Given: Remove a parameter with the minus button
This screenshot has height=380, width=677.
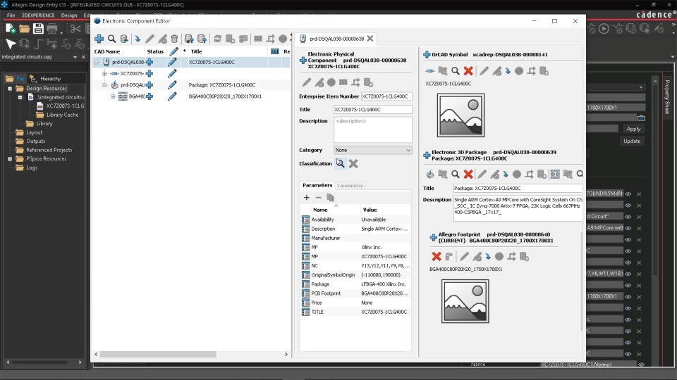Looking at the screenshot, I should coord(319,197).
